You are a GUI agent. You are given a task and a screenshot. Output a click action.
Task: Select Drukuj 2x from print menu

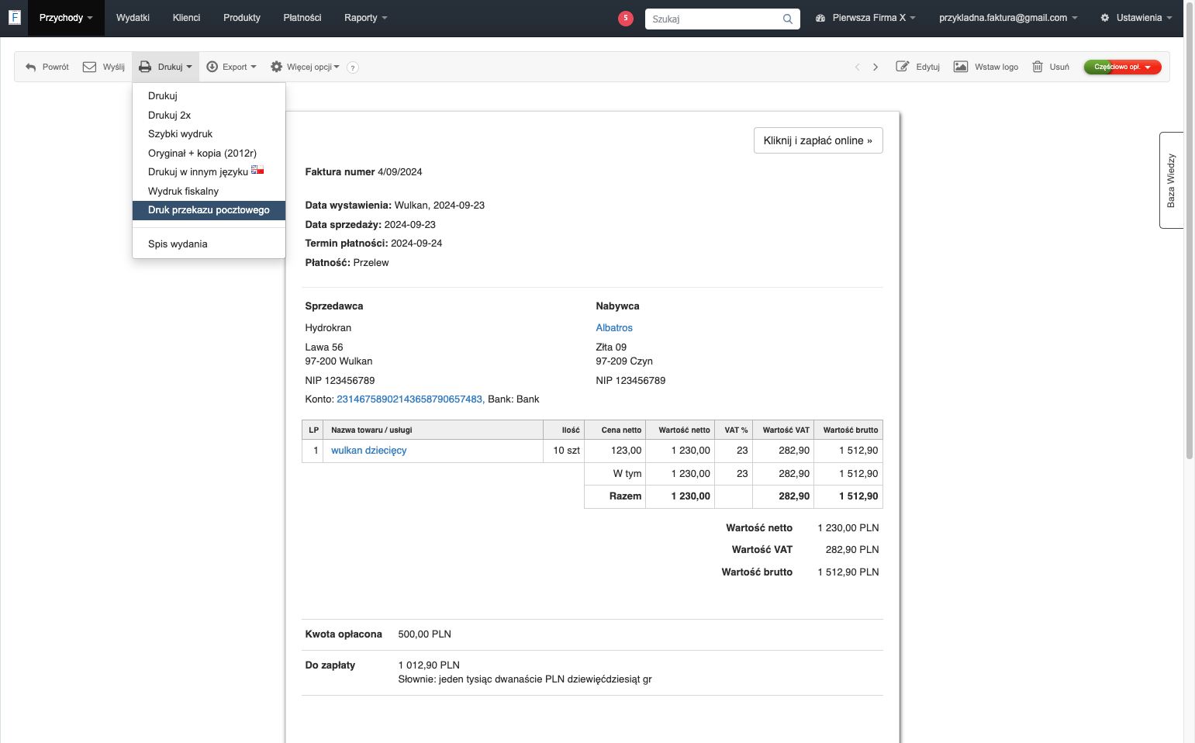tap(209, 115)
